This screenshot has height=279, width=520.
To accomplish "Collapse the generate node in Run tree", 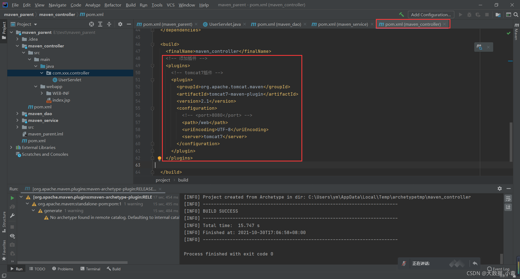I will [33, 210].
